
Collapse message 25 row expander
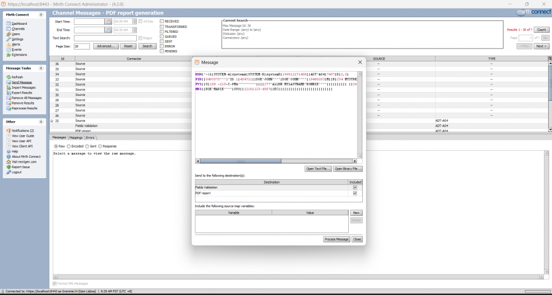point(52,121)
